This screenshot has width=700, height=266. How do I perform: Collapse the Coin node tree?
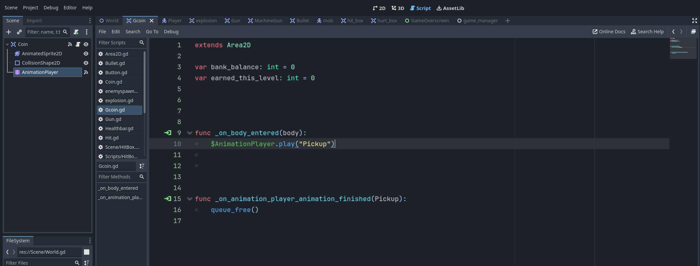point(7,44)
